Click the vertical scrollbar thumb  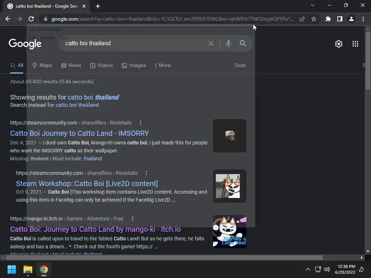[368, 61]
